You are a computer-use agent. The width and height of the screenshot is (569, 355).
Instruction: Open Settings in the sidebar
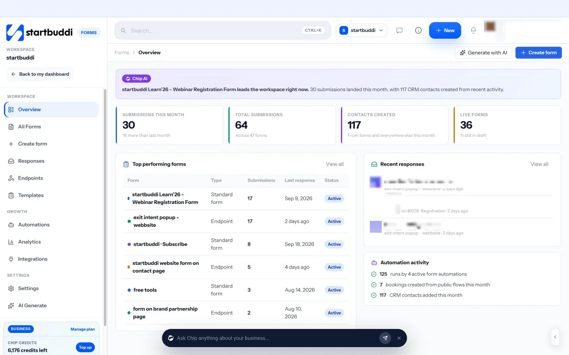51,288
